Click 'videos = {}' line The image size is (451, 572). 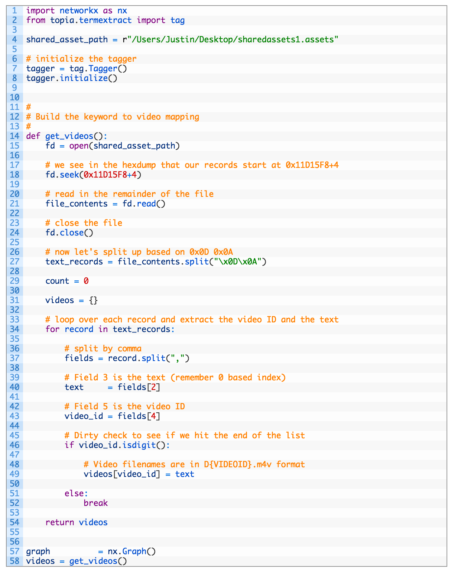point(72,300)
